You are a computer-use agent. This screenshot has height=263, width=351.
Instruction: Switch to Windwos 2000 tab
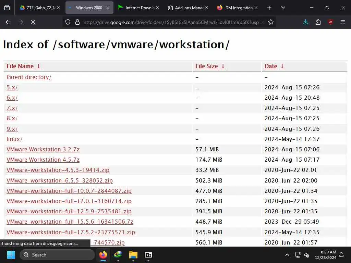click(x=89, y=8)
